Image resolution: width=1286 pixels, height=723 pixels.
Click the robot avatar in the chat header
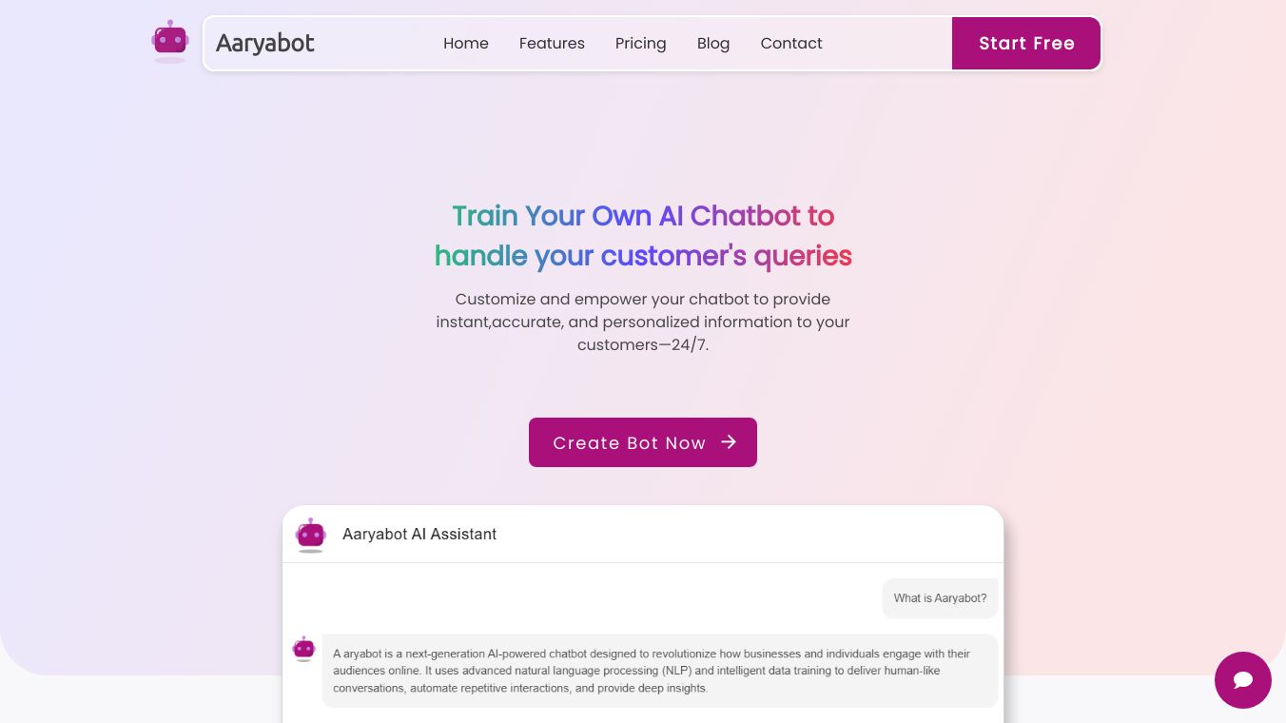tap(311, 535)
